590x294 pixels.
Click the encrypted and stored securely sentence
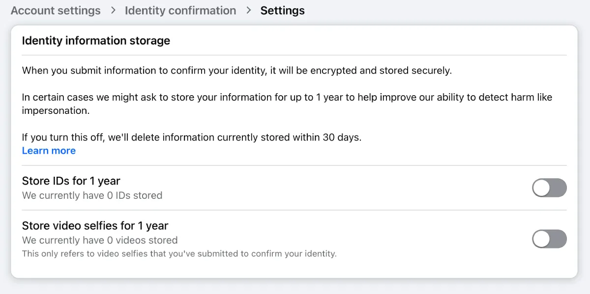tap(237, 71)
